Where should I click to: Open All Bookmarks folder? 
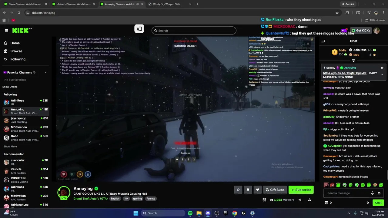[x=375, y=20]
